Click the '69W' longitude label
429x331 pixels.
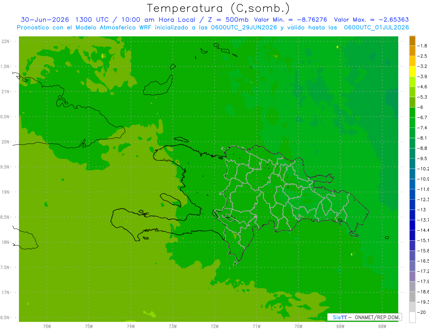(340, 326)
